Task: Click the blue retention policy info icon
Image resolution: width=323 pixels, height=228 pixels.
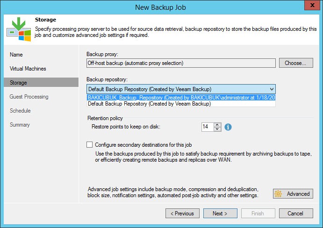Action: point(228,127)
